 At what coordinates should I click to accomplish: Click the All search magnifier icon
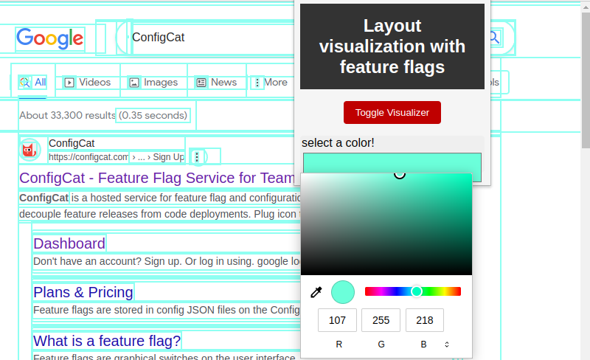pyautogui.click(x=25, y=83)
